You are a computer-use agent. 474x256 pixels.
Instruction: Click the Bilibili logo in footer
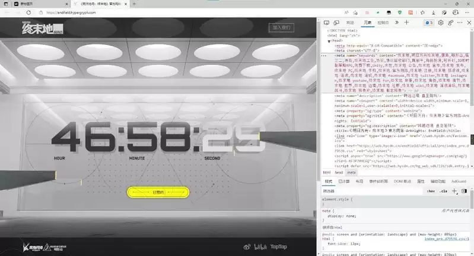point(259,246)
